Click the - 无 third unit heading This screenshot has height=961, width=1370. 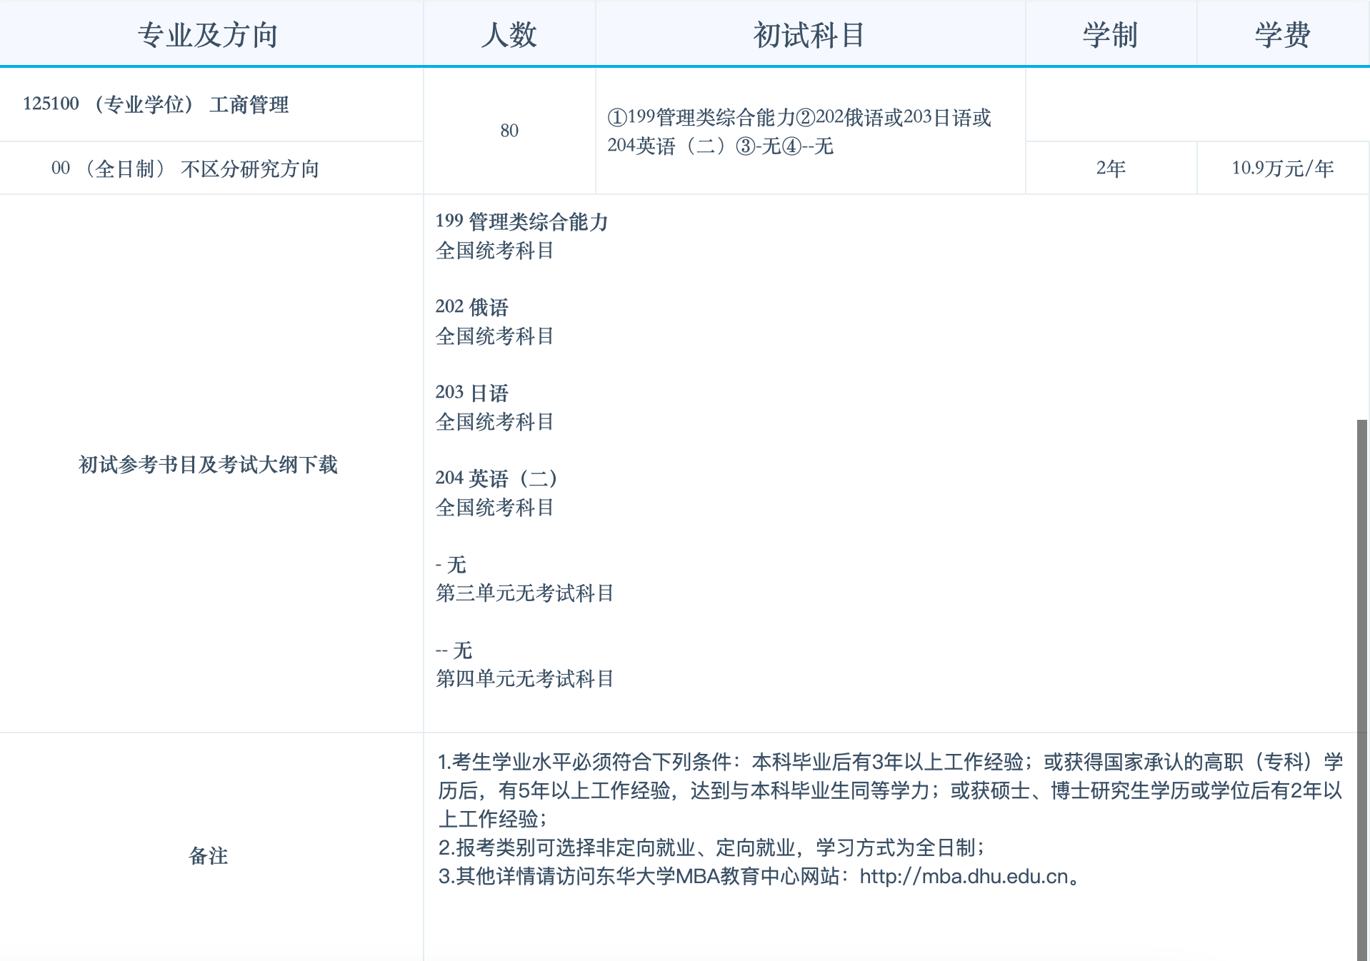[451, 565]
